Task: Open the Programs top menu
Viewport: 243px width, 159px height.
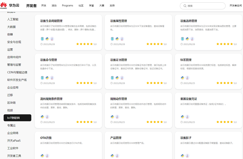Action: [68, 6]
